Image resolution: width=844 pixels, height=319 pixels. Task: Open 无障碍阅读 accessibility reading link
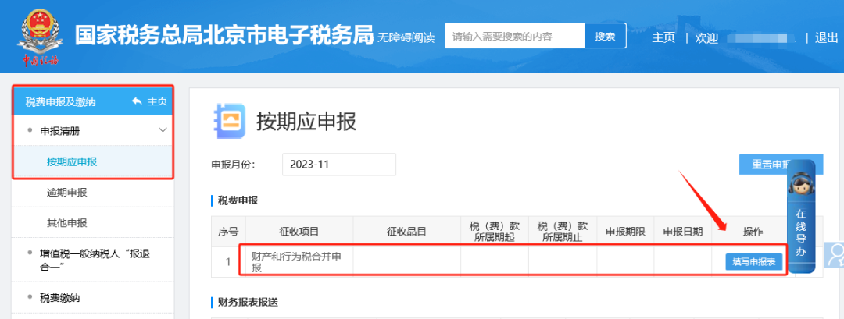click(x=406, y=37)
